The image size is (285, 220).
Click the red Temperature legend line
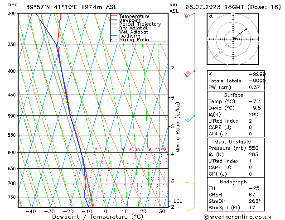click(114, 16)
